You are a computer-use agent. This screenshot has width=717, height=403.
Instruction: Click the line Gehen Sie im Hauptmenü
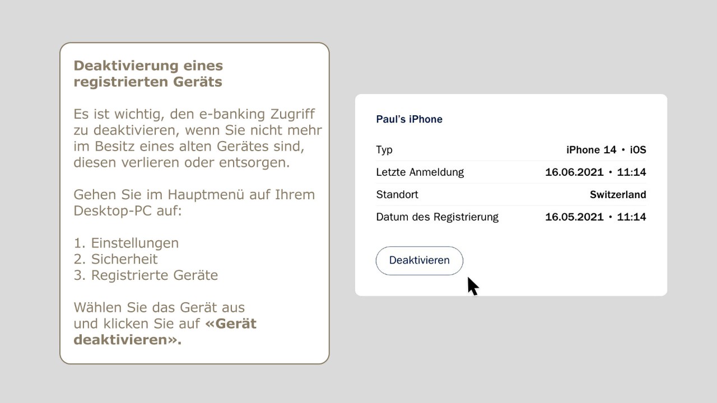194,195
